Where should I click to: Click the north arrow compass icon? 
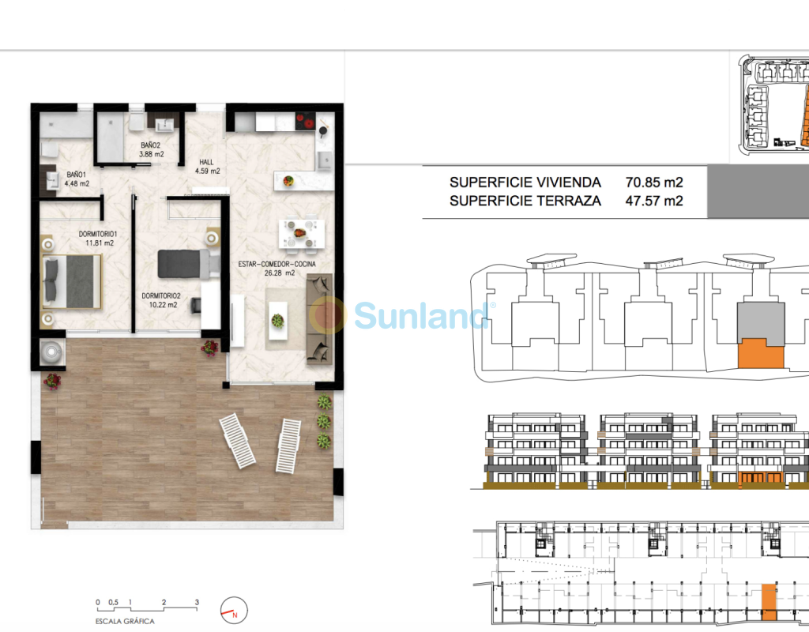coord(235,609)
